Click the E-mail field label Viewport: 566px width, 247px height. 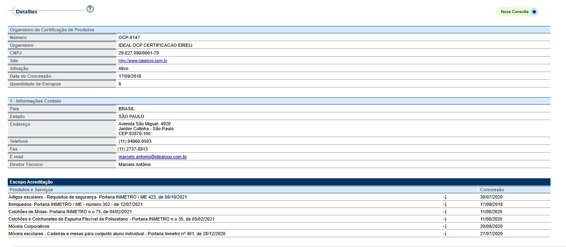pos(17,157)
